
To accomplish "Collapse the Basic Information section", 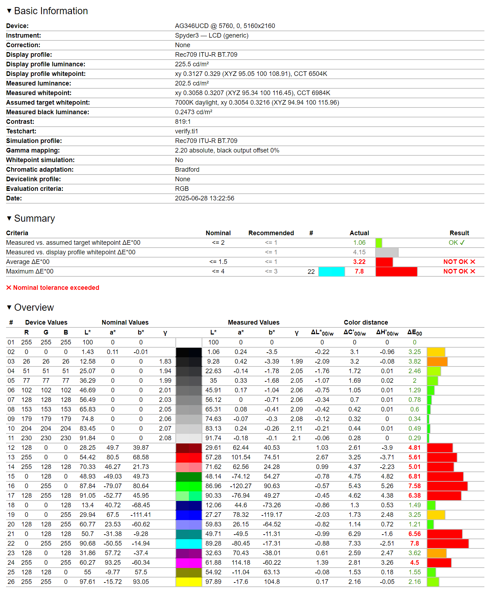I will 9,11.
